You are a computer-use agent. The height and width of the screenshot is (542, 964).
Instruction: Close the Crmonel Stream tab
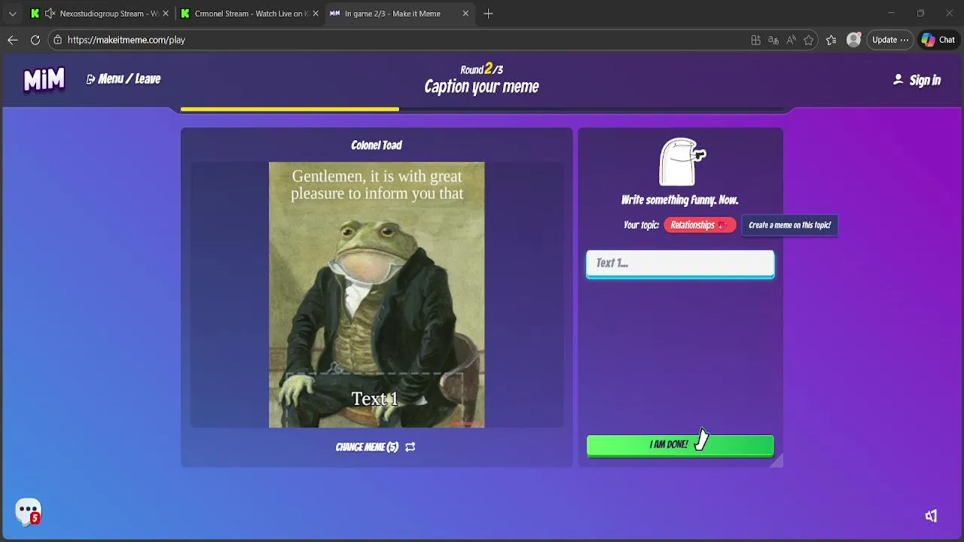point(316,14)
